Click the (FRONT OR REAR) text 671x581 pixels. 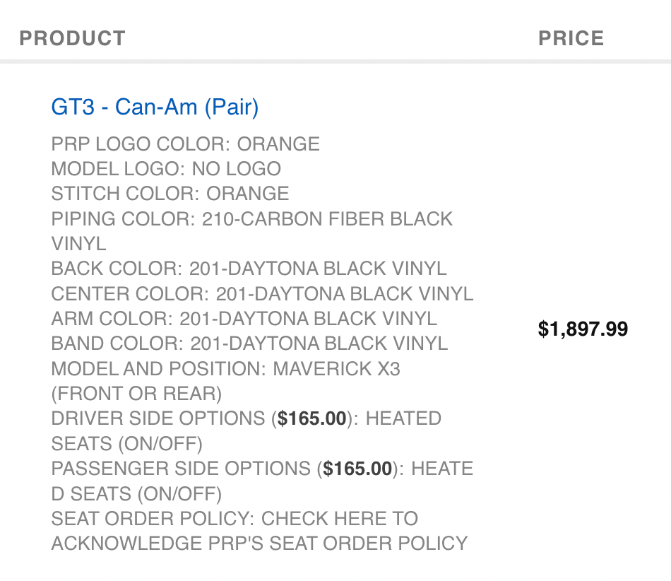pyautogui.click(x=136, y=394)
